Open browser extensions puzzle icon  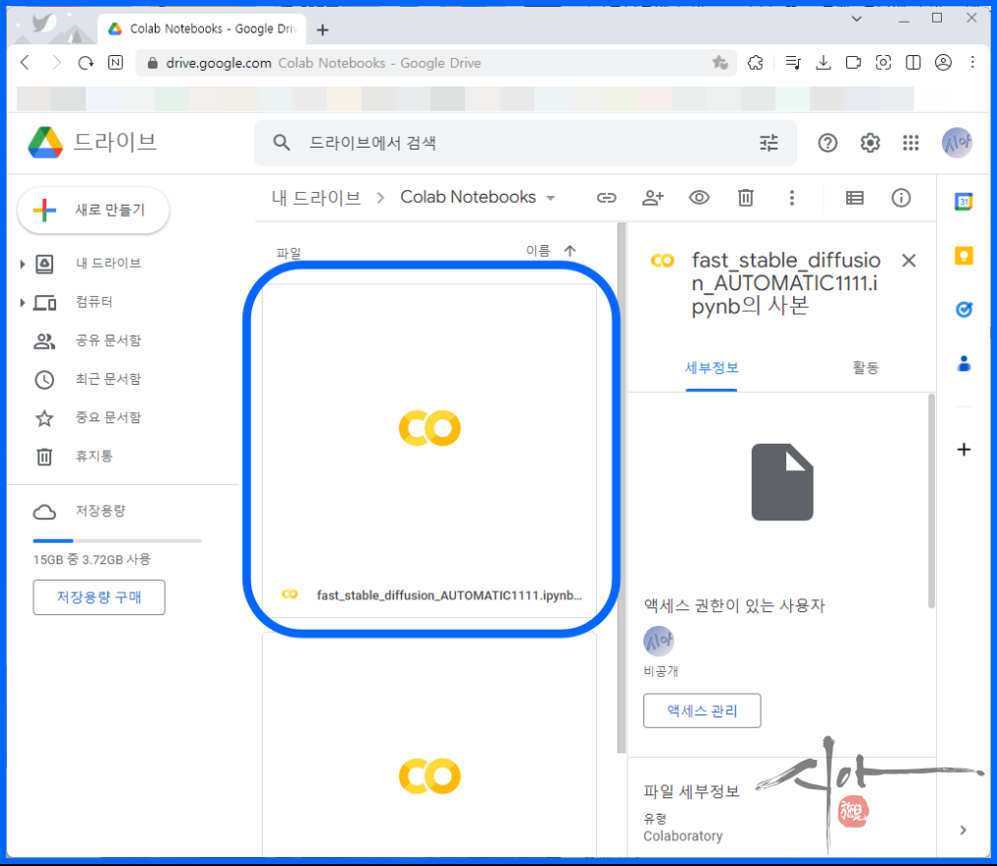pos(756,63)
